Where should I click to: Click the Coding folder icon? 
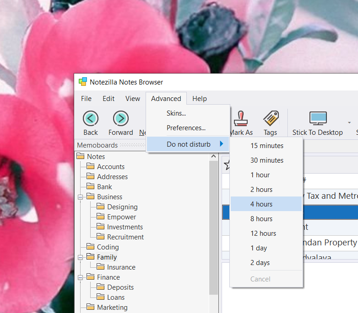[90, 246]
